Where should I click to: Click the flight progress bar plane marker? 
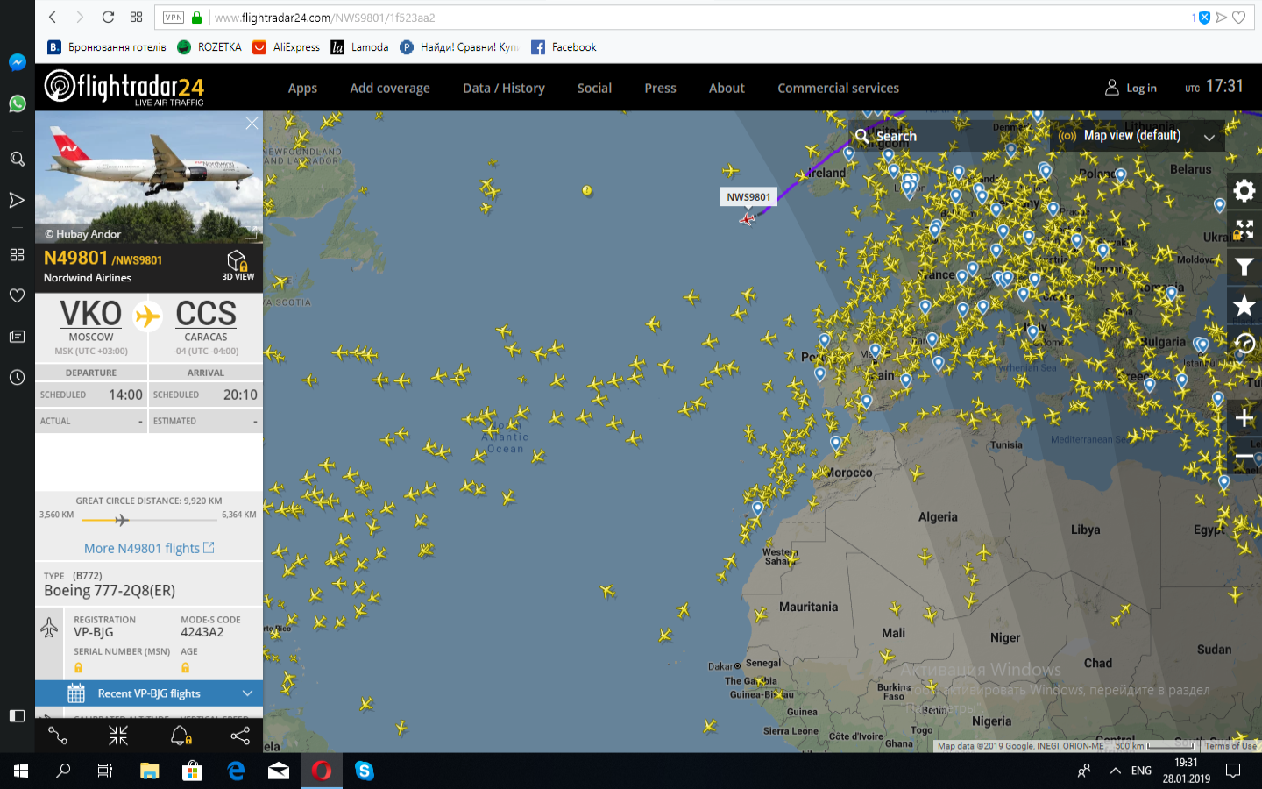click(121, 520)
